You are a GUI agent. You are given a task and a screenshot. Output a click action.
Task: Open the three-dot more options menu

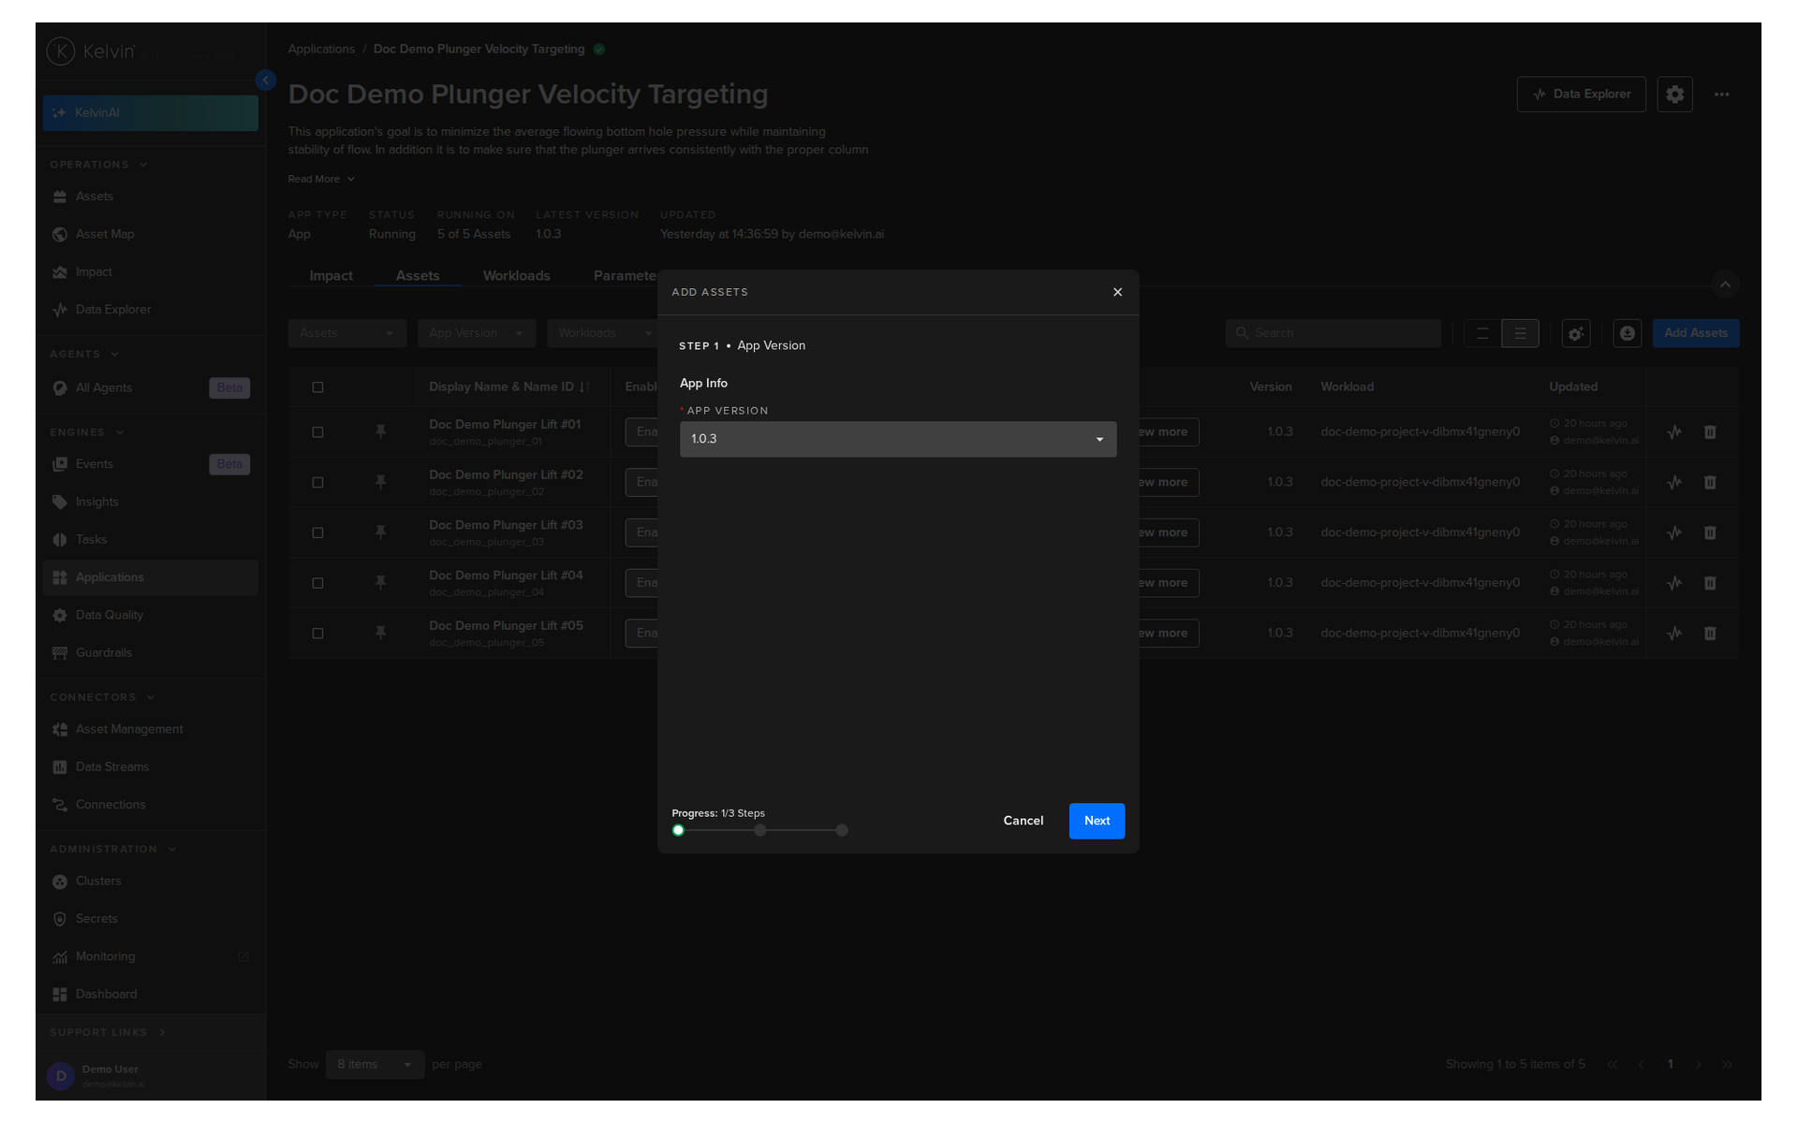point(1721,95)
